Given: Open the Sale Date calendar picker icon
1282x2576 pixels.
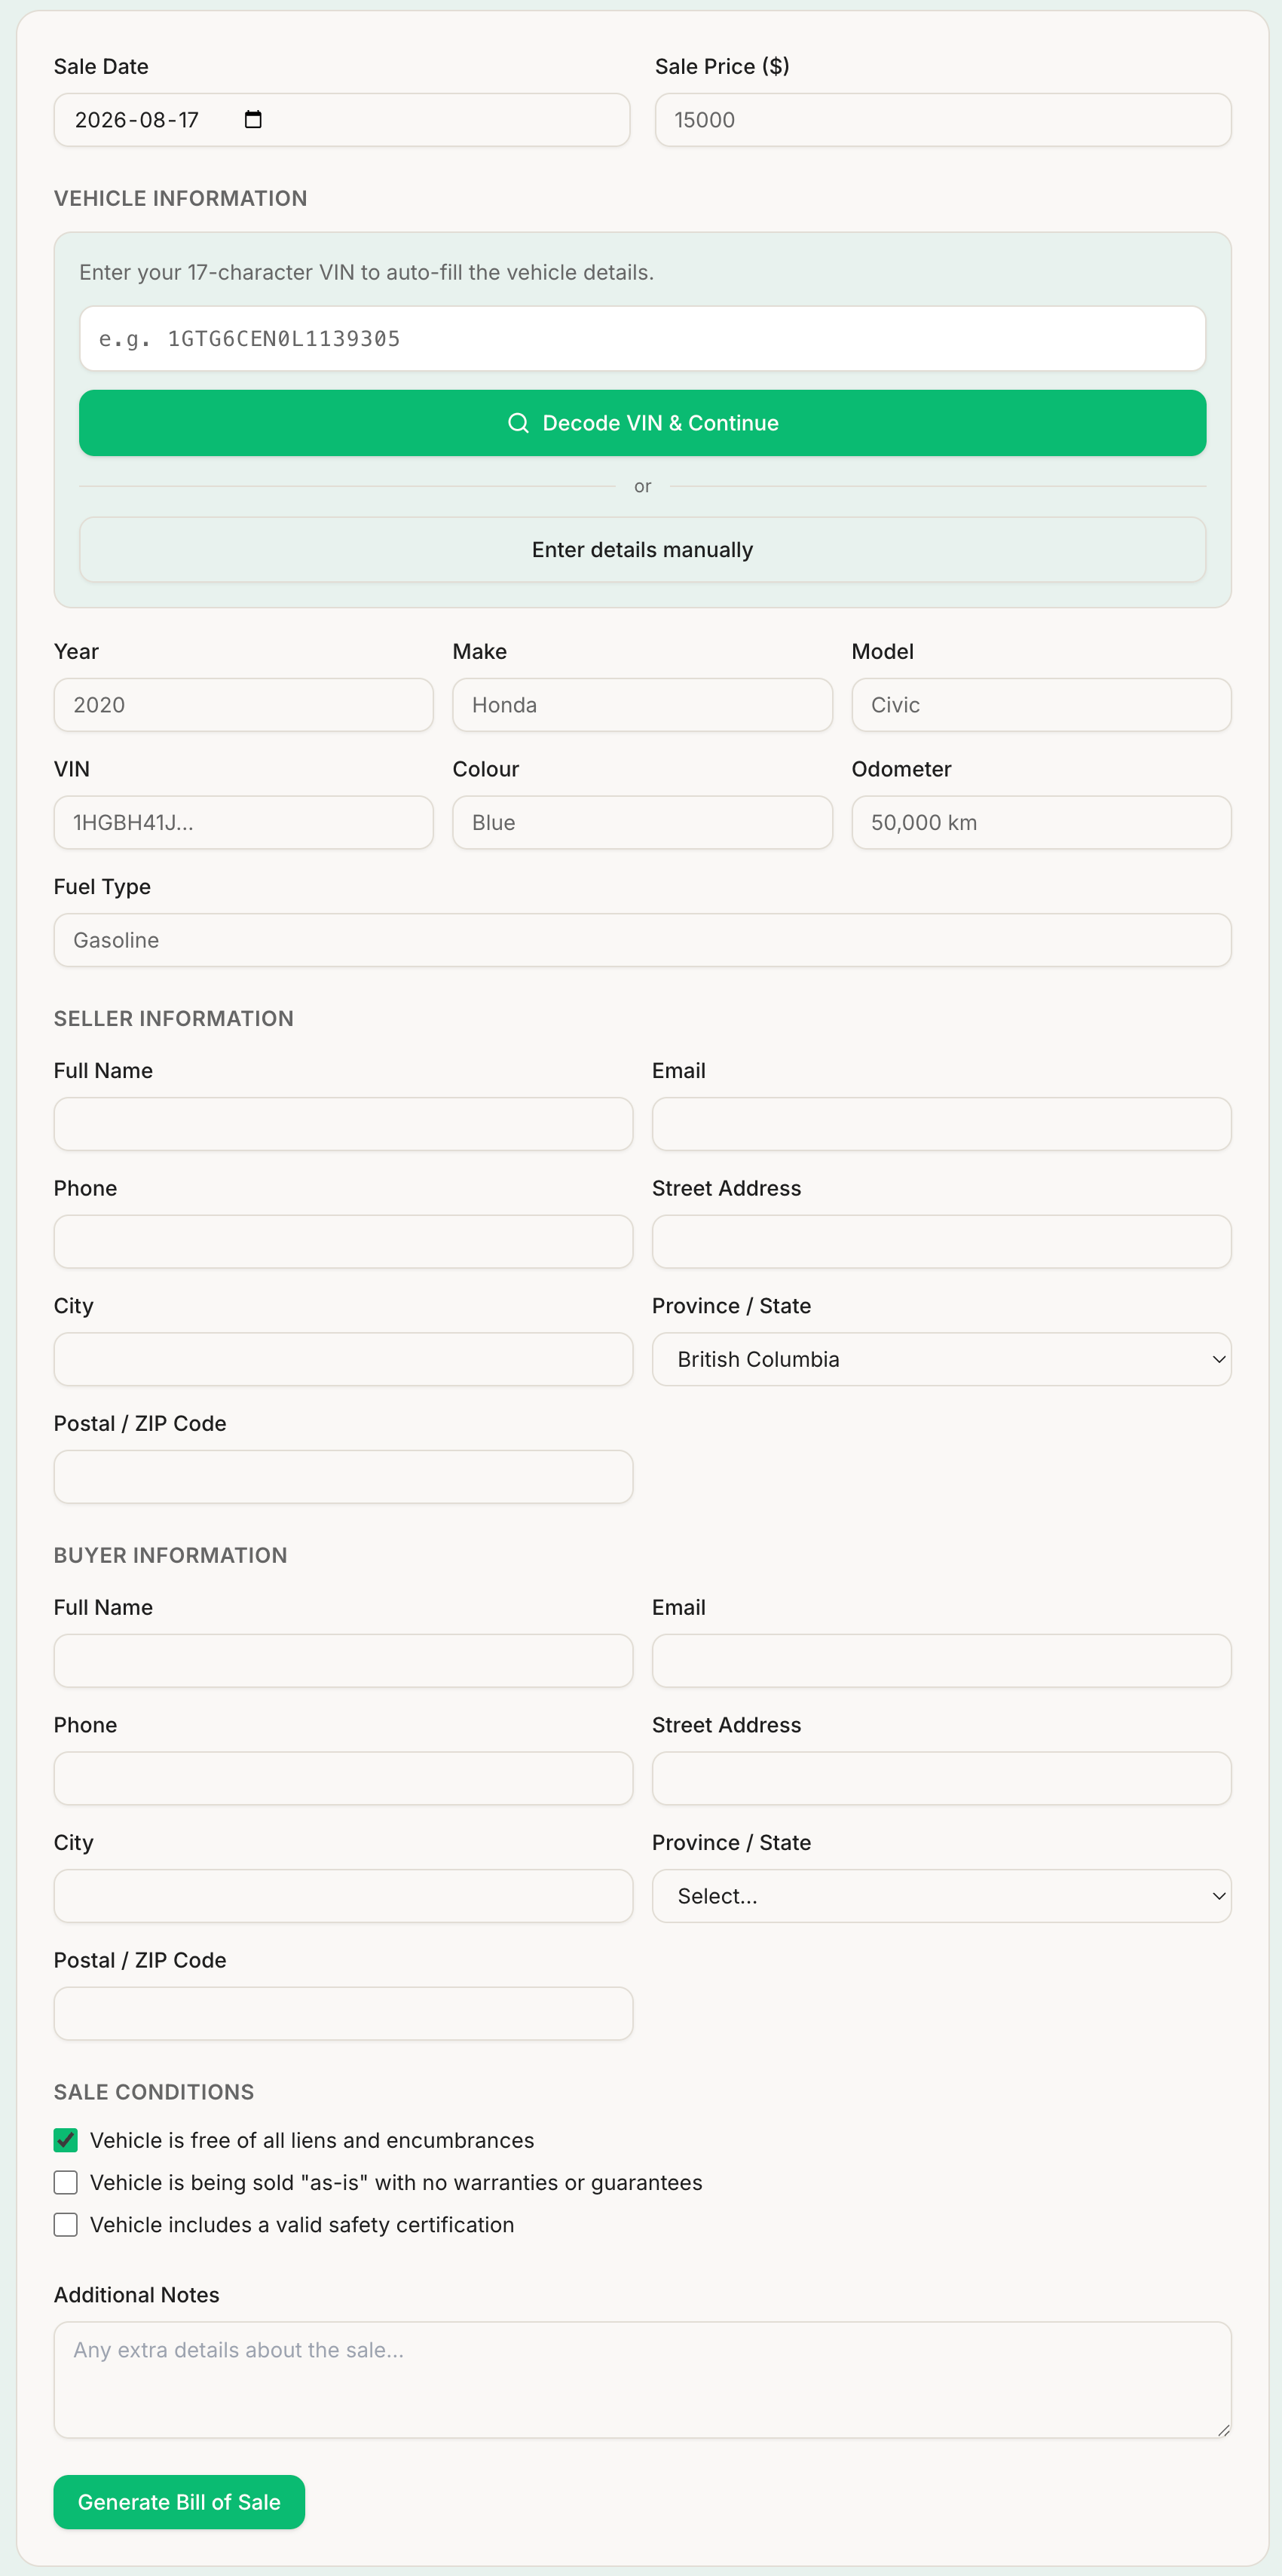Looking at the screenshot, I should [253, 120].
